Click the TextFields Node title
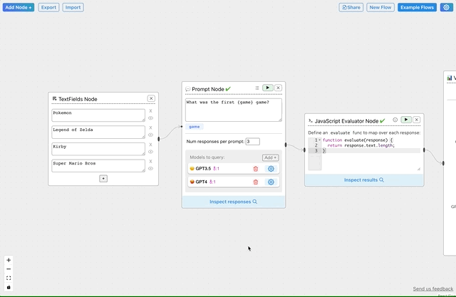456x297 pixels. 78,99
